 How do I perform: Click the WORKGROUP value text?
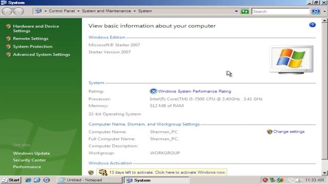(x=165, y=153)
